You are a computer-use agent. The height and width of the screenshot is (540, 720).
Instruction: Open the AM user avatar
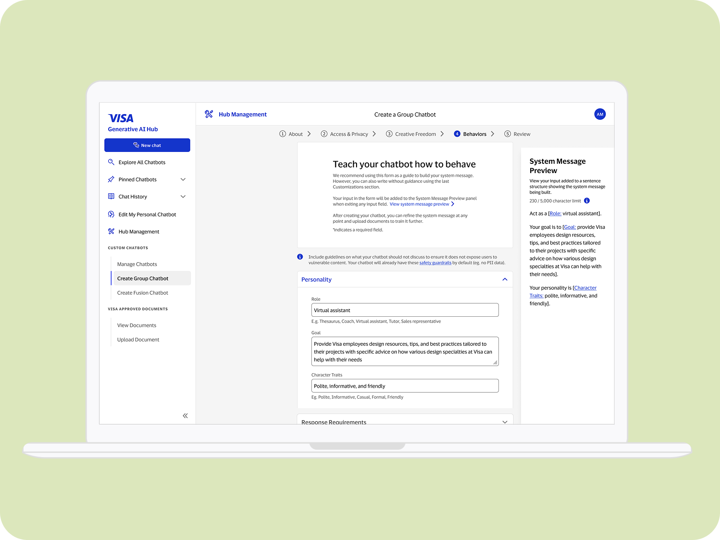pos(600,114)
